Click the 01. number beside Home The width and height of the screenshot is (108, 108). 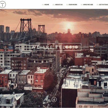point(43,5)
